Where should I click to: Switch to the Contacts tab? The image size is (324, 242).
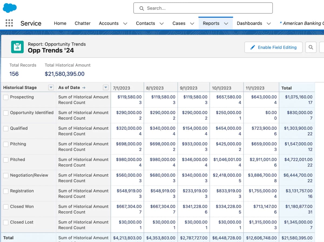click(145, 23)
